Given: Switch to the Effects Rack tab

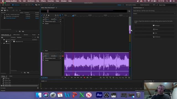Looking at the screenshot, I should click(x=16, y=35).
